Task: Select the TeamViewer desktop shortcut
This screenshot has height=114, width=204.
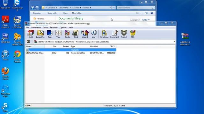Action: pos(17,6)
